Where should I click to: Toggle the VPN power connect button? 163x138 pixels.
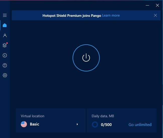(x=86, y=58)
